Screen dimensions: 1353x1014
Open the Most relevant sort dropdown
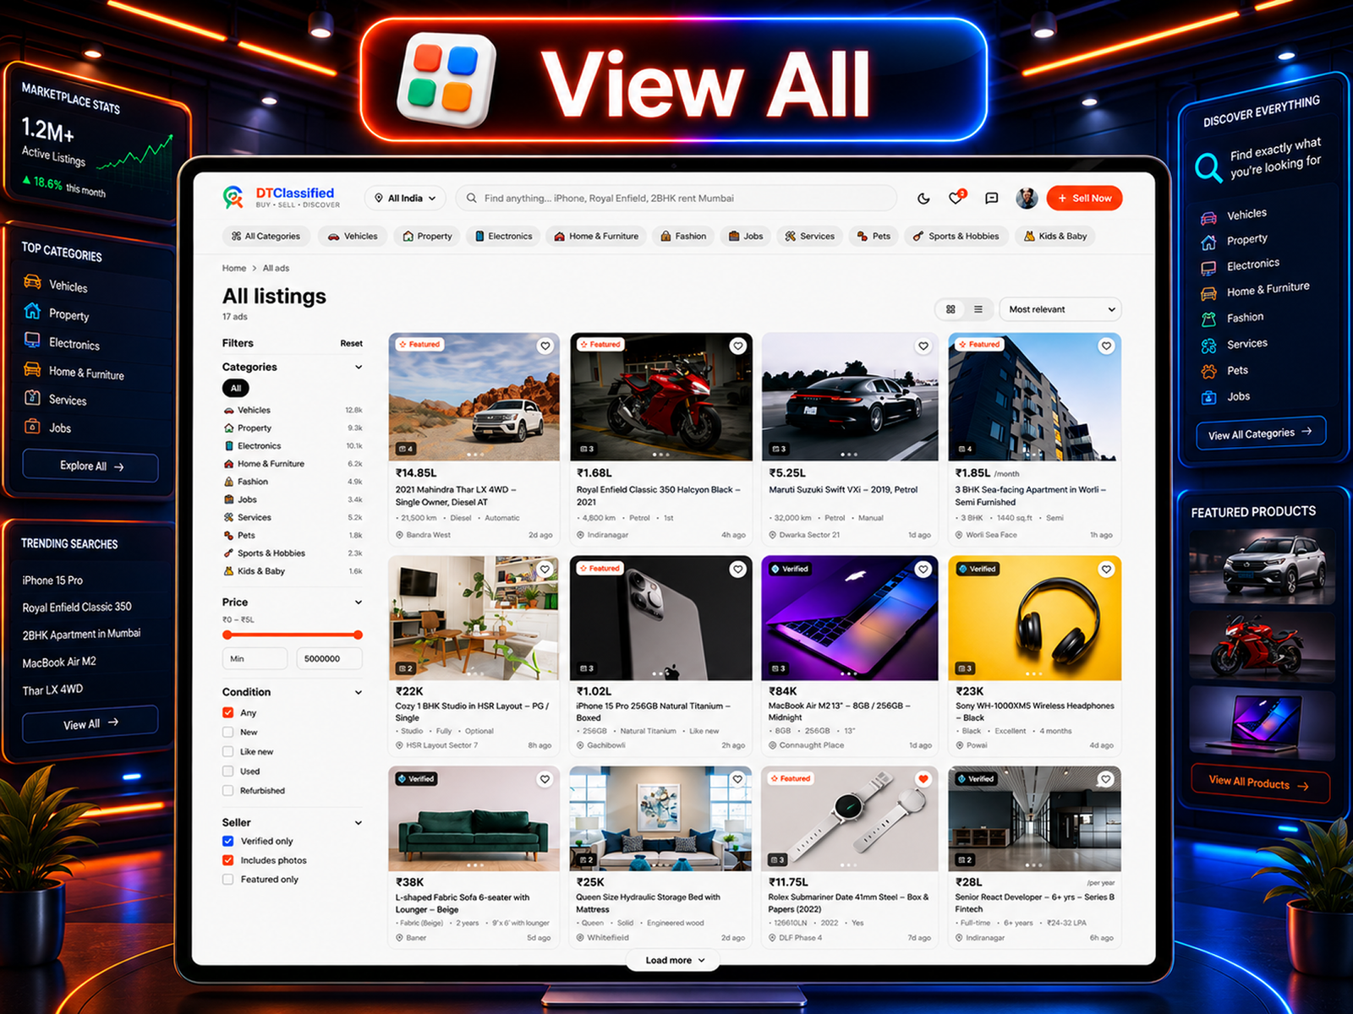click(x=1060, y=309)
